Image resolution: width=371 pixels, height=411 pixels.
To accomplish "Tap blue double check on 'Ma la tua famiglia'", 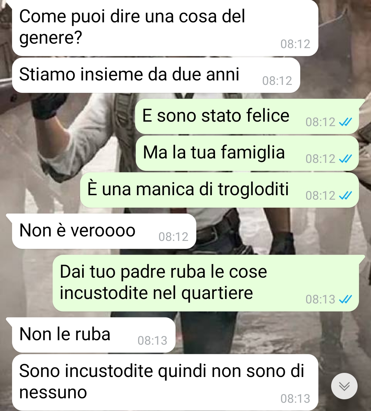I will pos(345,158).
